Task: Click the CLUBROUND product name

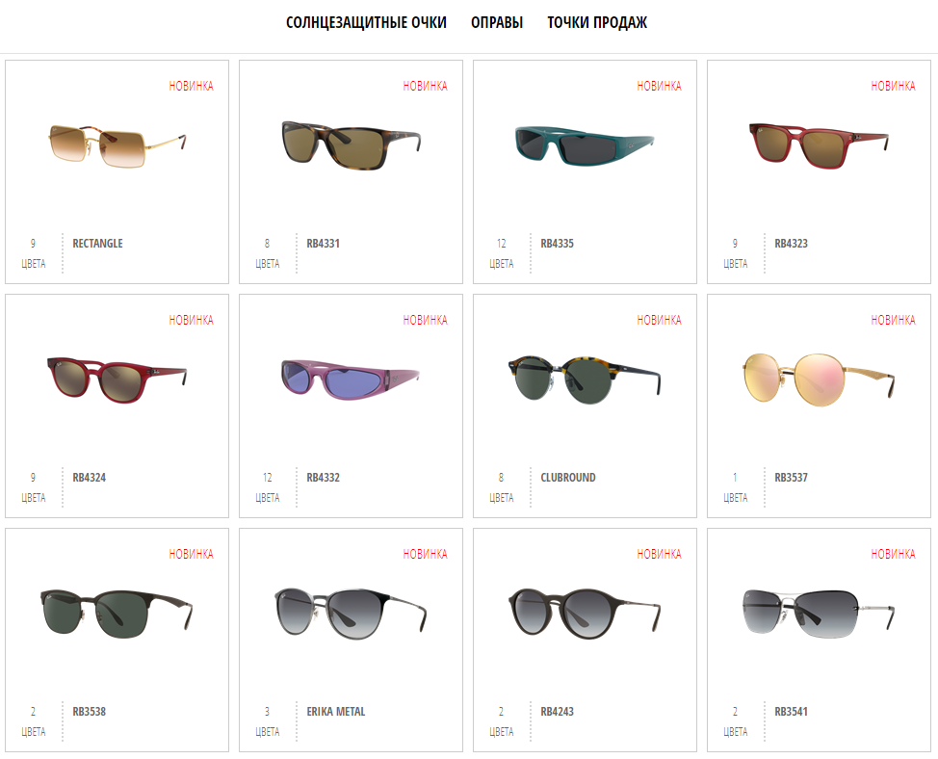Action: coord(568,478)
